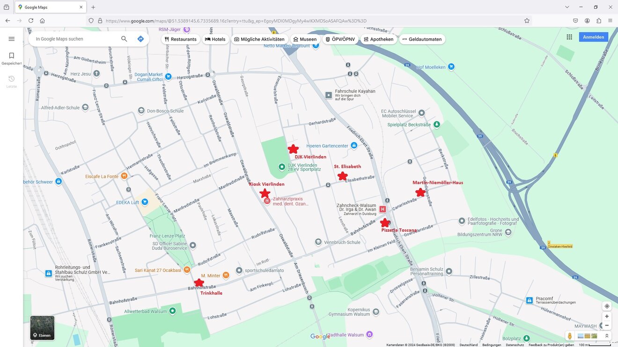
Task: Open the Bedingungen footer link
Action: pyautogui.click(x=492, y=345)
